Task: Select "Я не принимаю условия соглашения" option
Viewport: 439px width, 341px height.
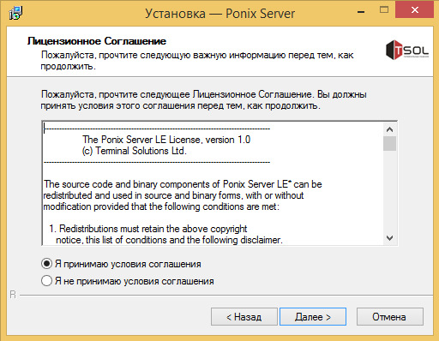Action: pyautogui.click(x=46, y=281)
